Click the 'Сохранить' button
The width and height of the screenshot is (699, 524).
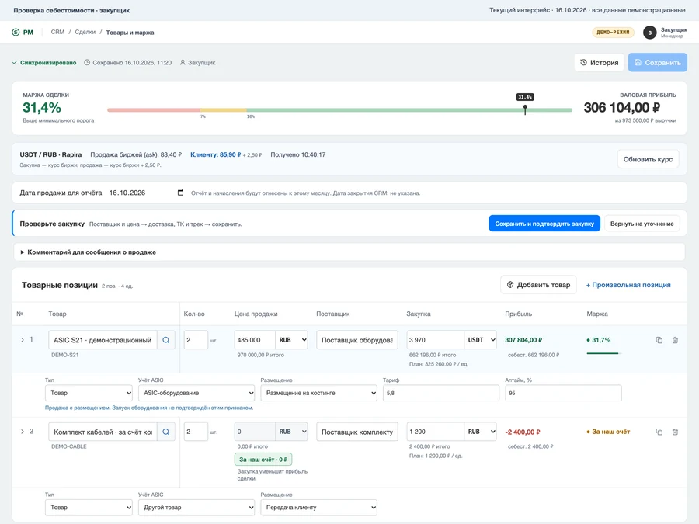(658, 63)
